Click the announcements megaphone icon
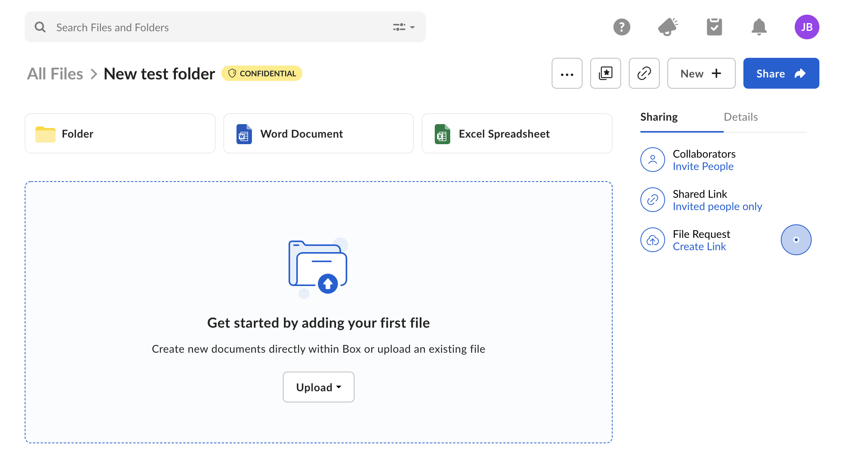841x451 pixels. [667, 26]
